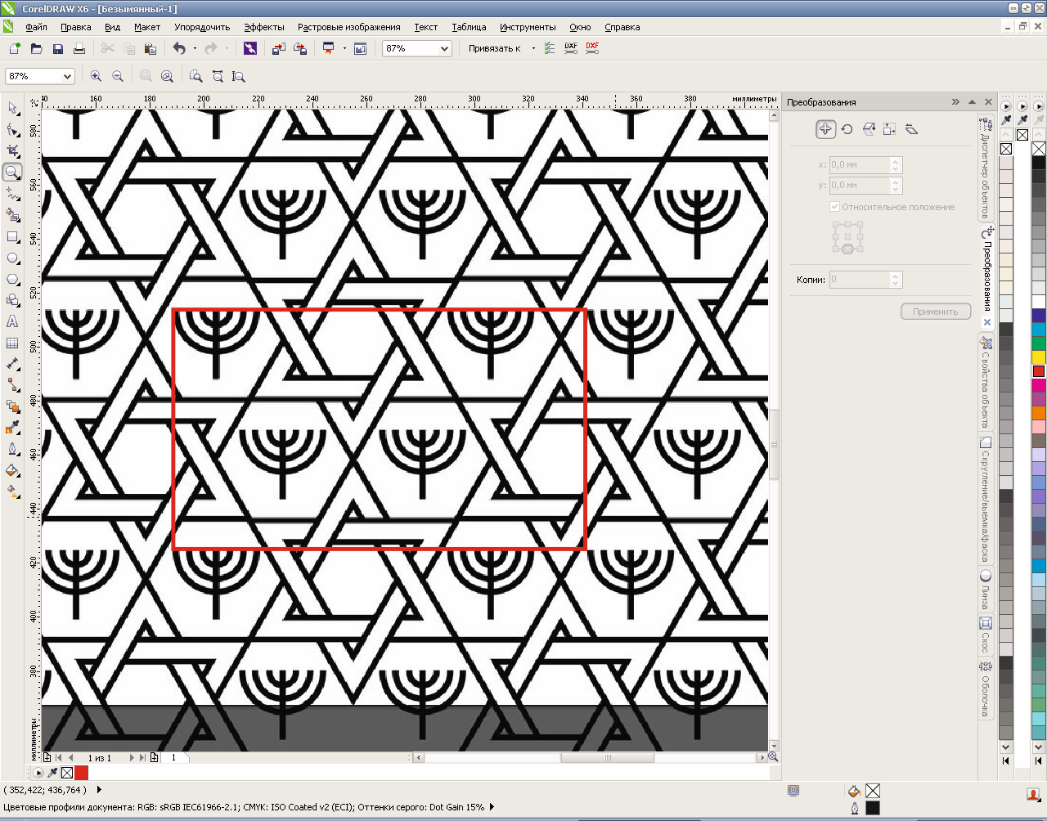
Task: Select the Connector tool
Action: pyautogui.click(x=12, y=385)
